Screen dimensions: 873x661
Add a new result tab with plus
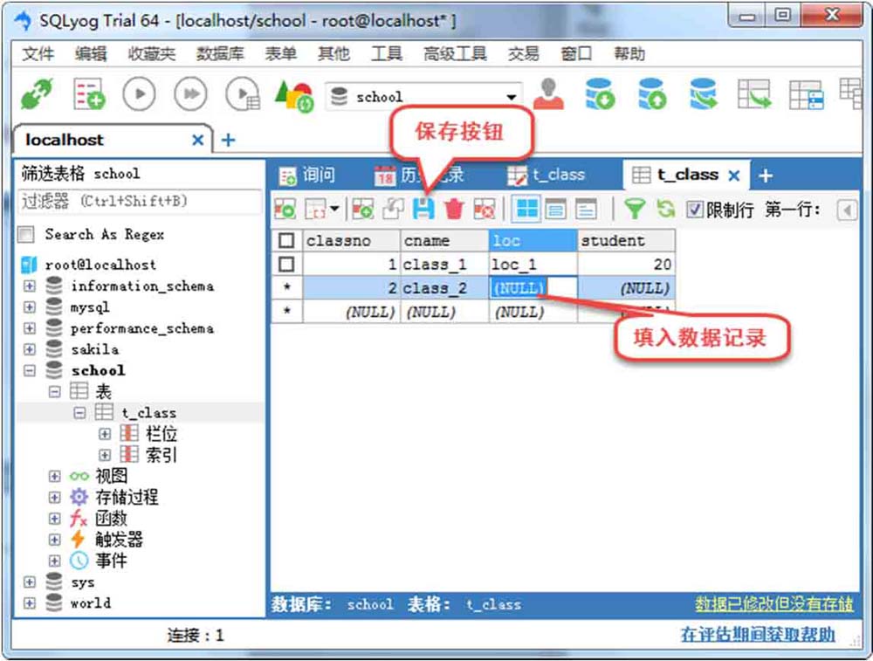(766, 176)
